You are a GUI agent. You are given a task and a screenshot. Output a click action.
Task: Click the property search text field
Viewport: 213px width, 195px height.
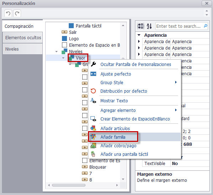coord(179,26)
